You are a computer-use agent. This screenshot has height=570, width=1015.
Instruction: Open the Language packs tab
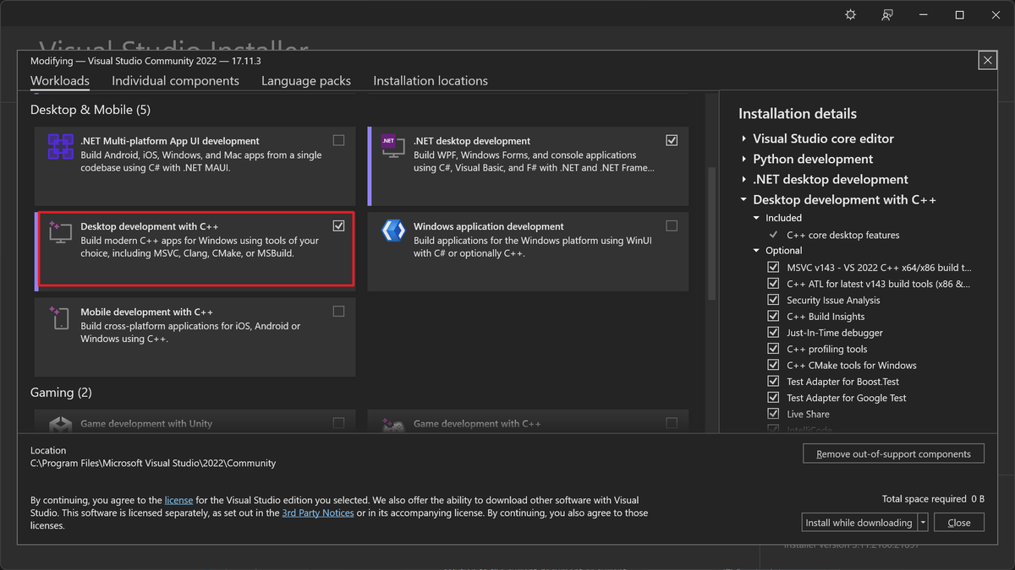pos(305,80)
